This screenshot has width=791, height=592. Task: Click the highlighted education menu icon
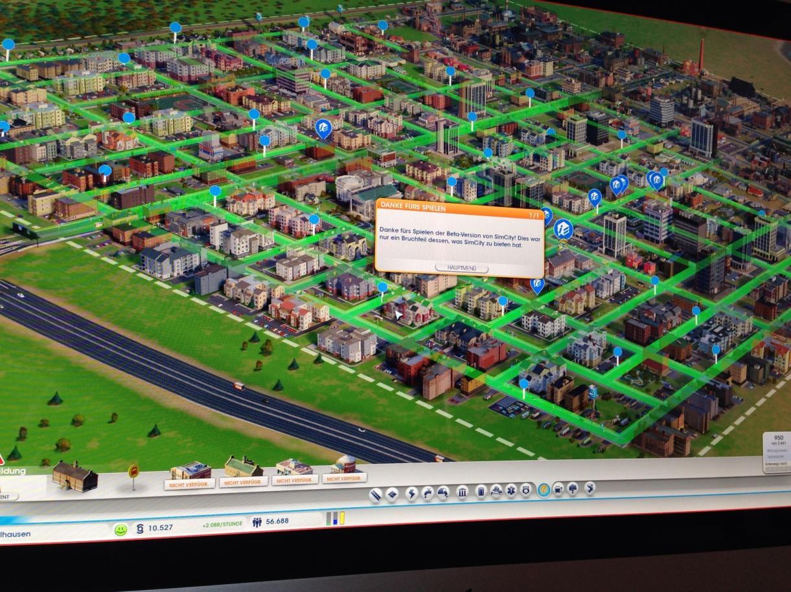544,490
